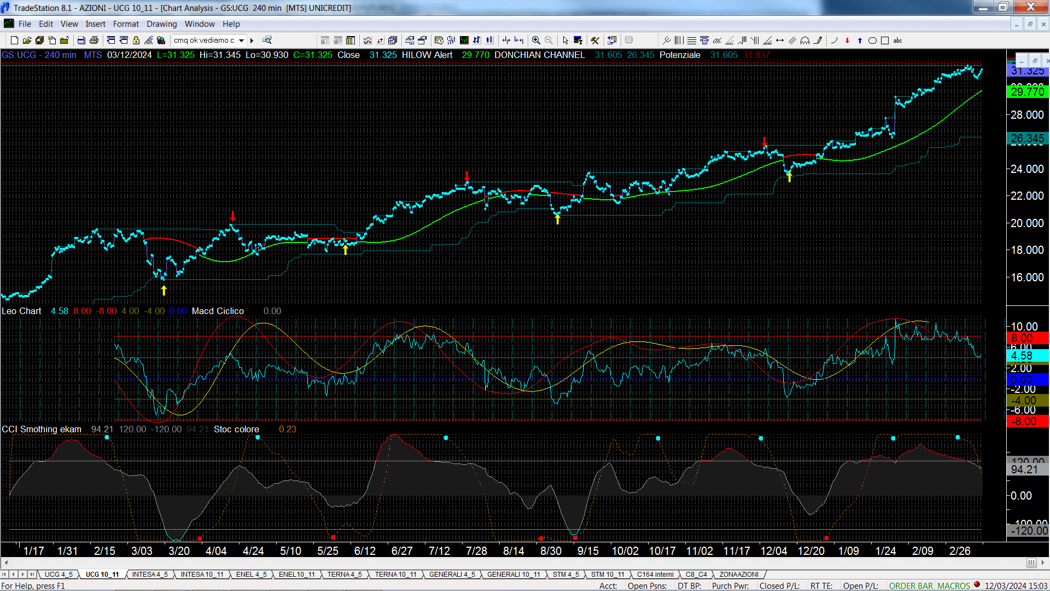
Task: Select the abc text drawing tool
Action: [x=897, y=40]
